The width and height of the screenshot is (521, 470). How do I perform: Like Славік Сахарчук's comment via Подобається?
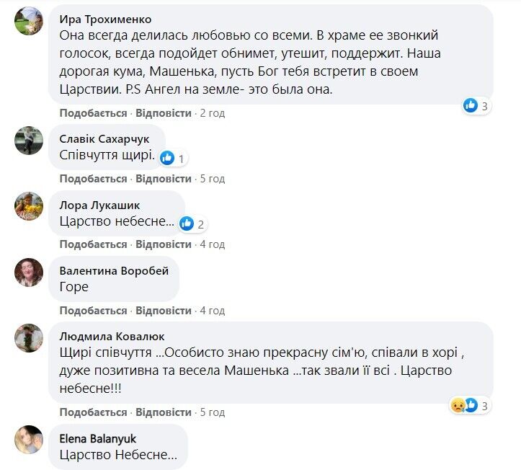[93, 179]
